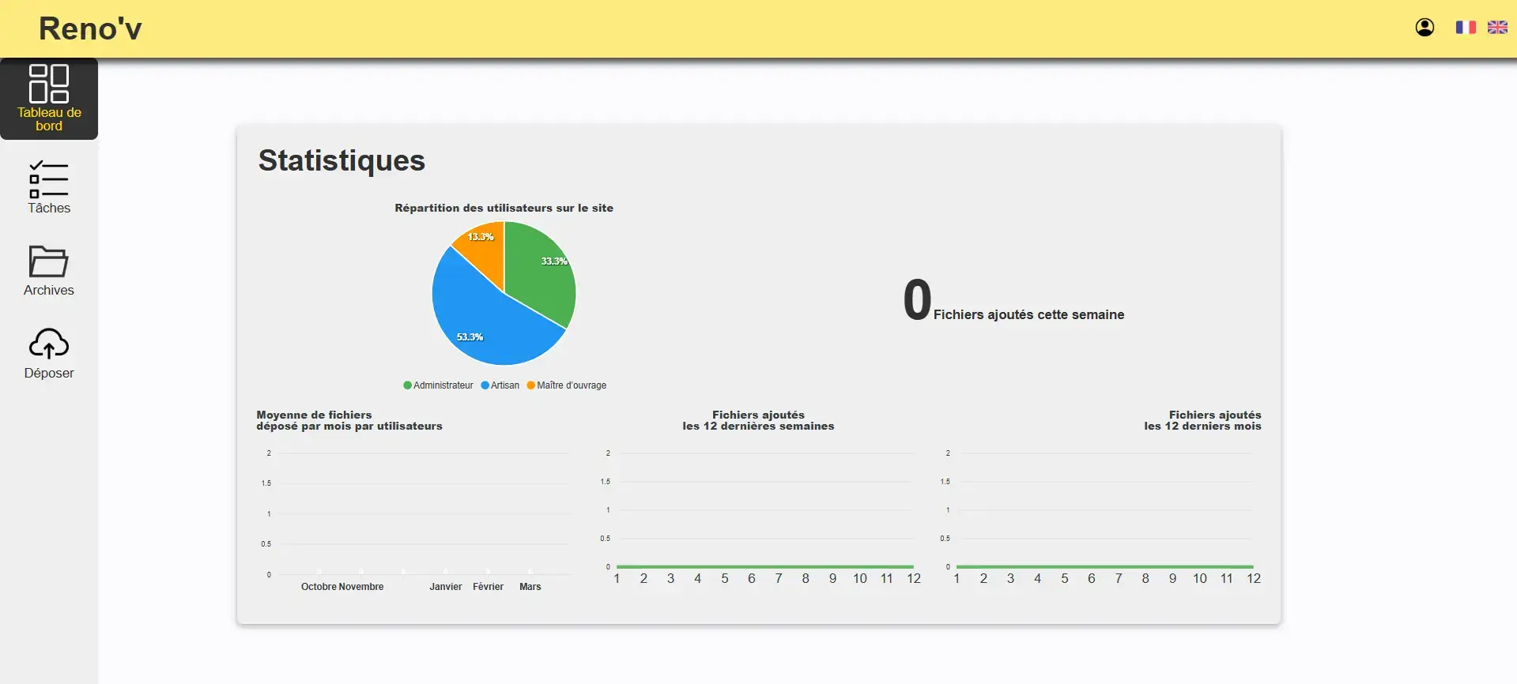
Task: Select the Tâches label in sidebar
Action: coord(49,208)
